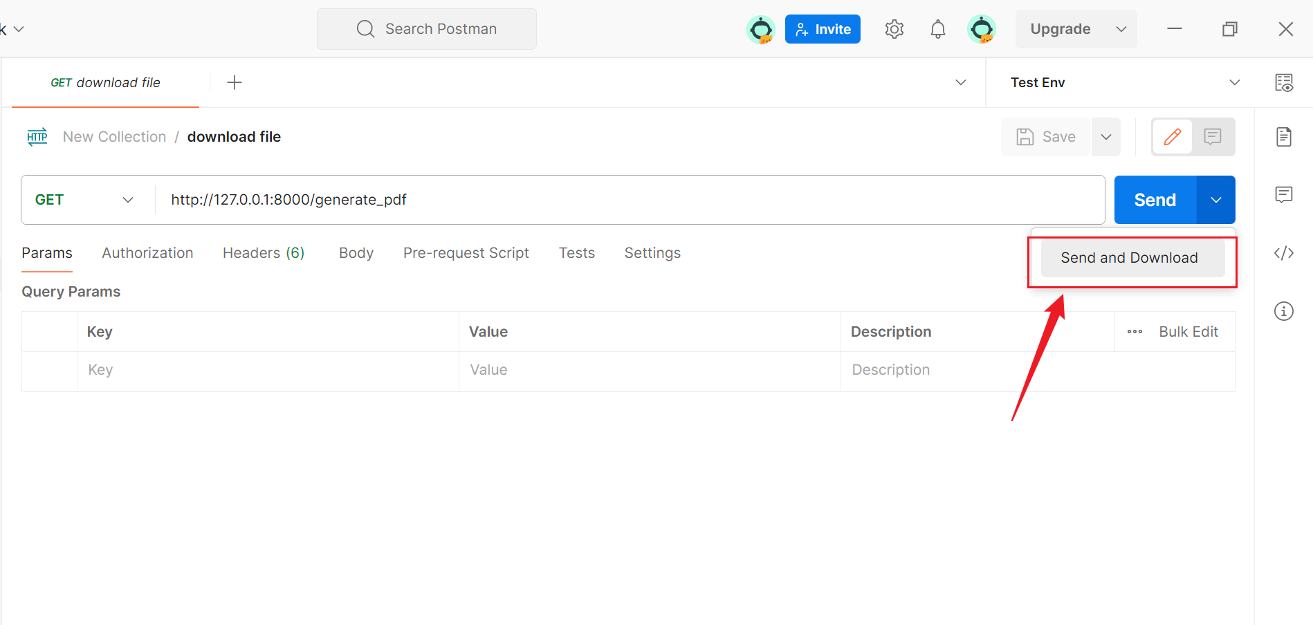Click team avatar left of Invite

tap(761, 29)
